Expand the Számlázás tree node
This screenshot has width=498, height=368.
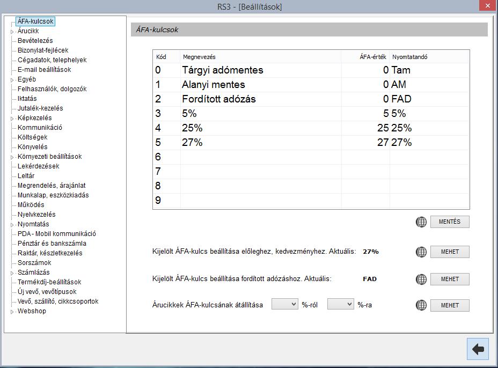tap(12, 273)
